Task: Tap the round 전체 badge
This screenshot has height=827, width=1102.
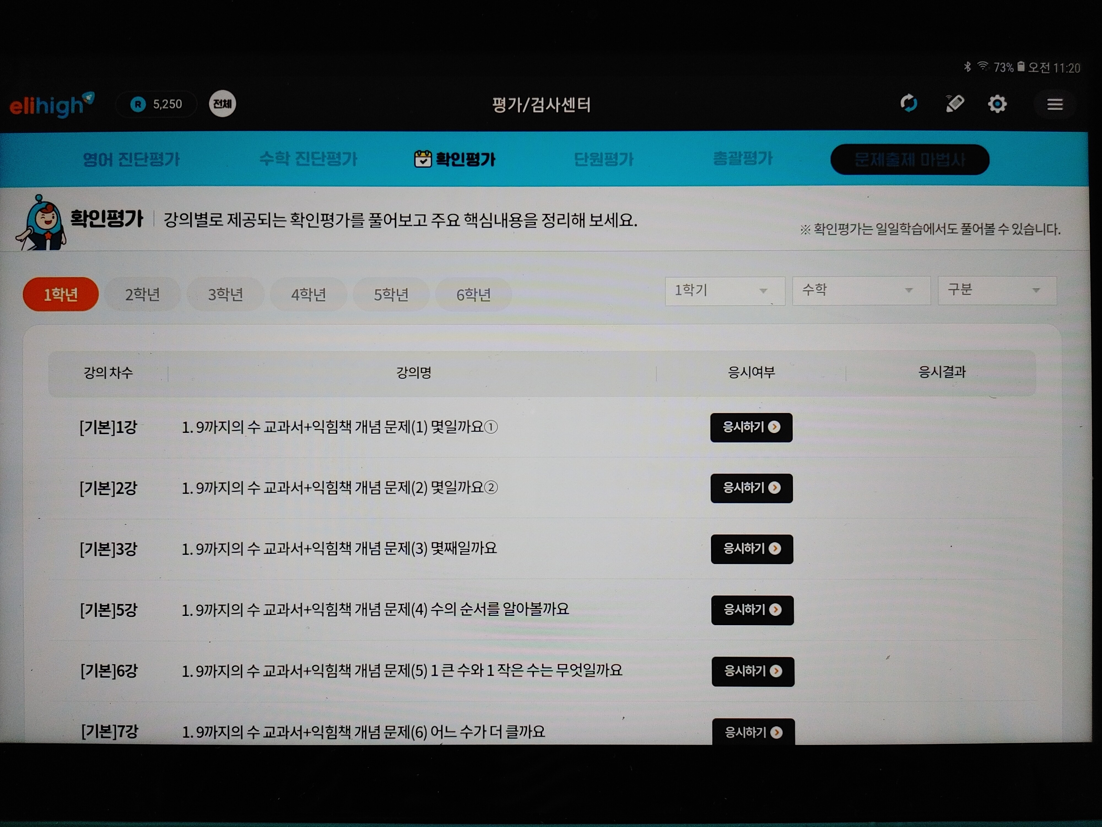Action: 222,104
